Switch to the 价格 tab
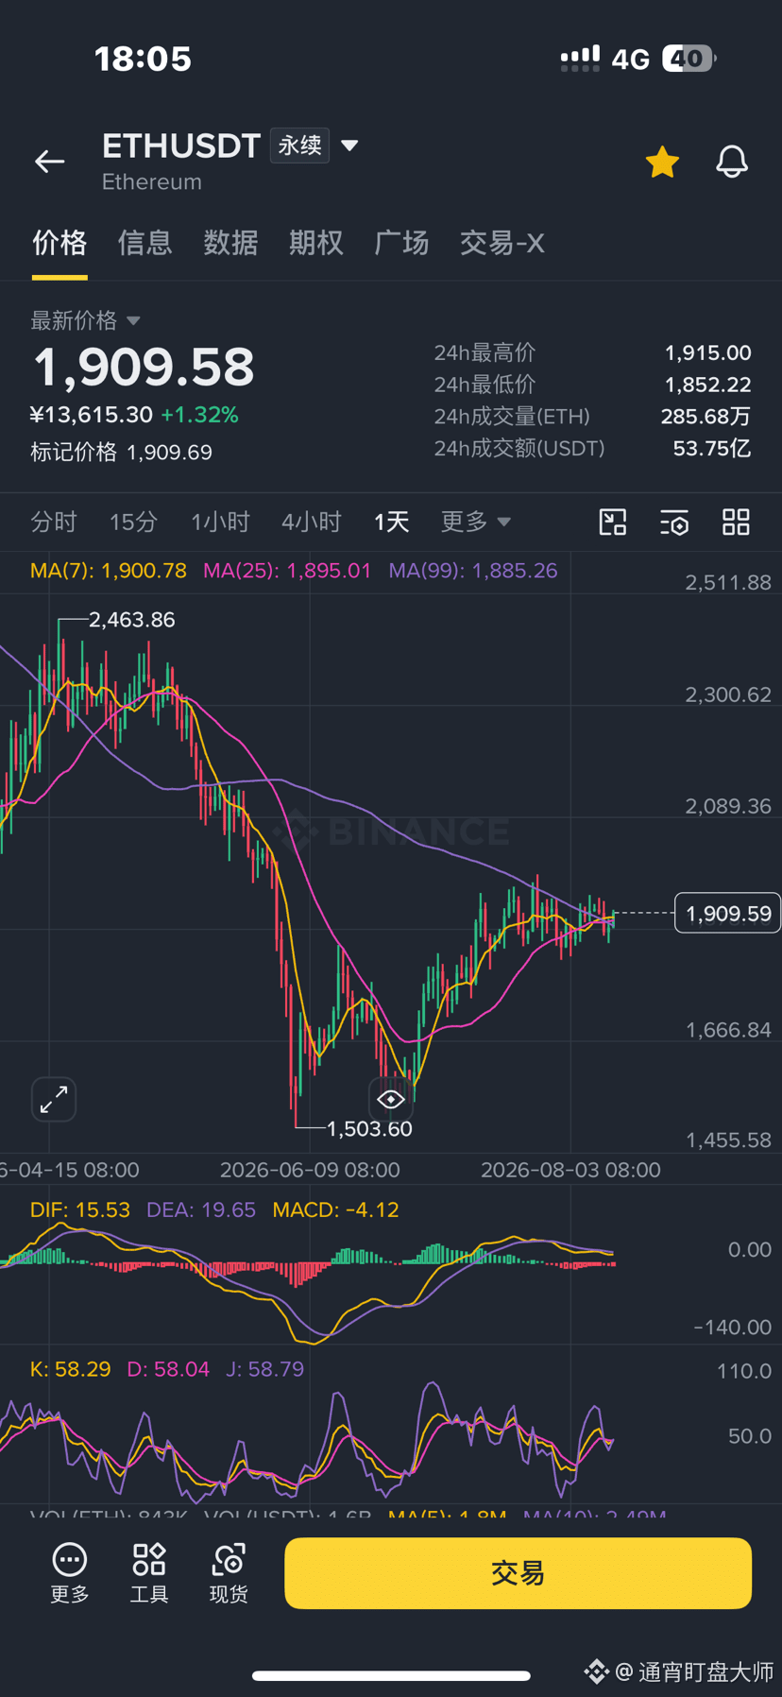Image resolution: width=782 pixels, height=1697 pixels. [x=59, y=243]
